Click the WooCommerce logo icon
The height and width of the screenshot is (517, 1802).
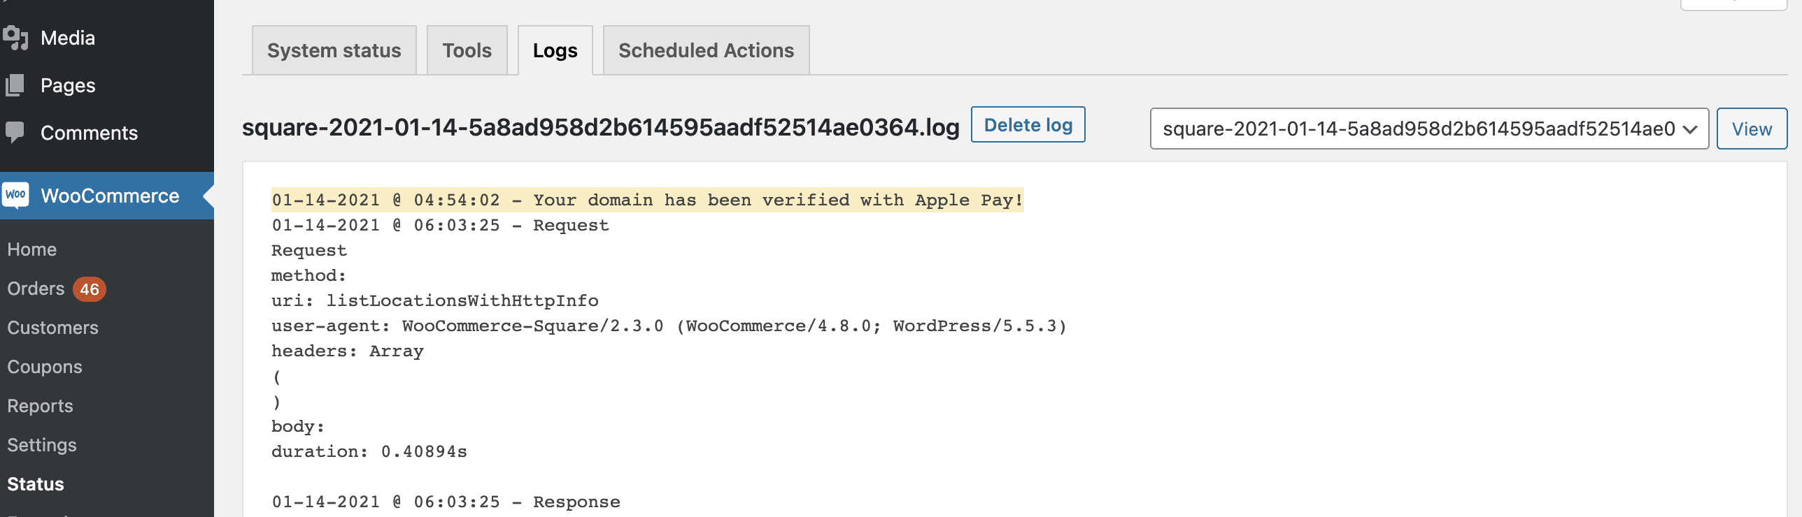(15, 195)
